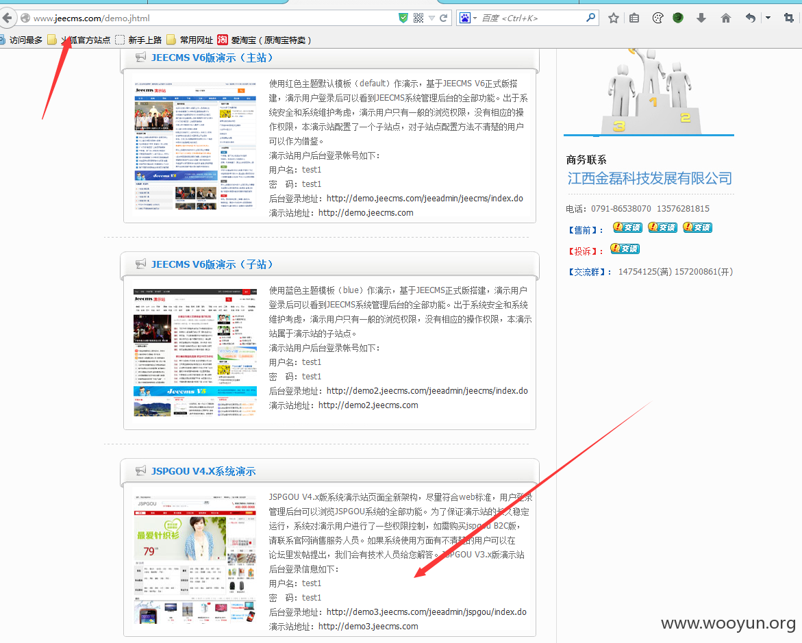Click the megaphone icon beside 子站 heading

pyautogui.click(x=140, y=264)
